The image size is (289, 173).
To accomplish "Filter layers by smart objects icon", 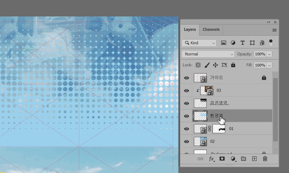I will click(x=262, y=43).
